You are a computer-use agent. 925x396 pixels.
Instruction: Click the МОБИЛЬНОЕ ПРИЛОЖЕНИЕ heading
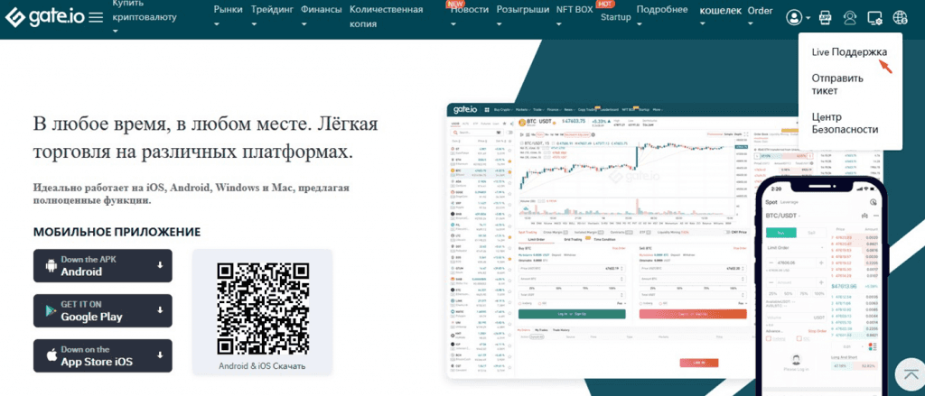click(x=117, y=232)
